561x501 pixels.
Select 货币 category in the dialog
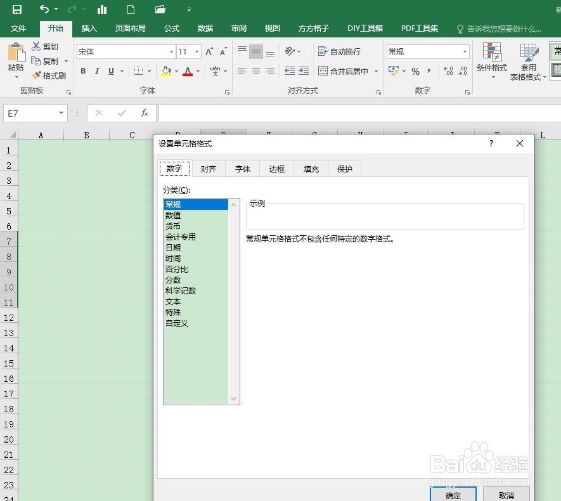pos(172,226)
